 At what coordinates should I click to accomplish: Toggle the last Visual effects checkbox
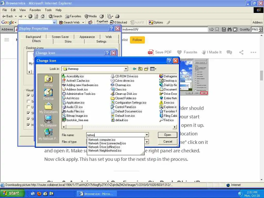tap(28, 125)
